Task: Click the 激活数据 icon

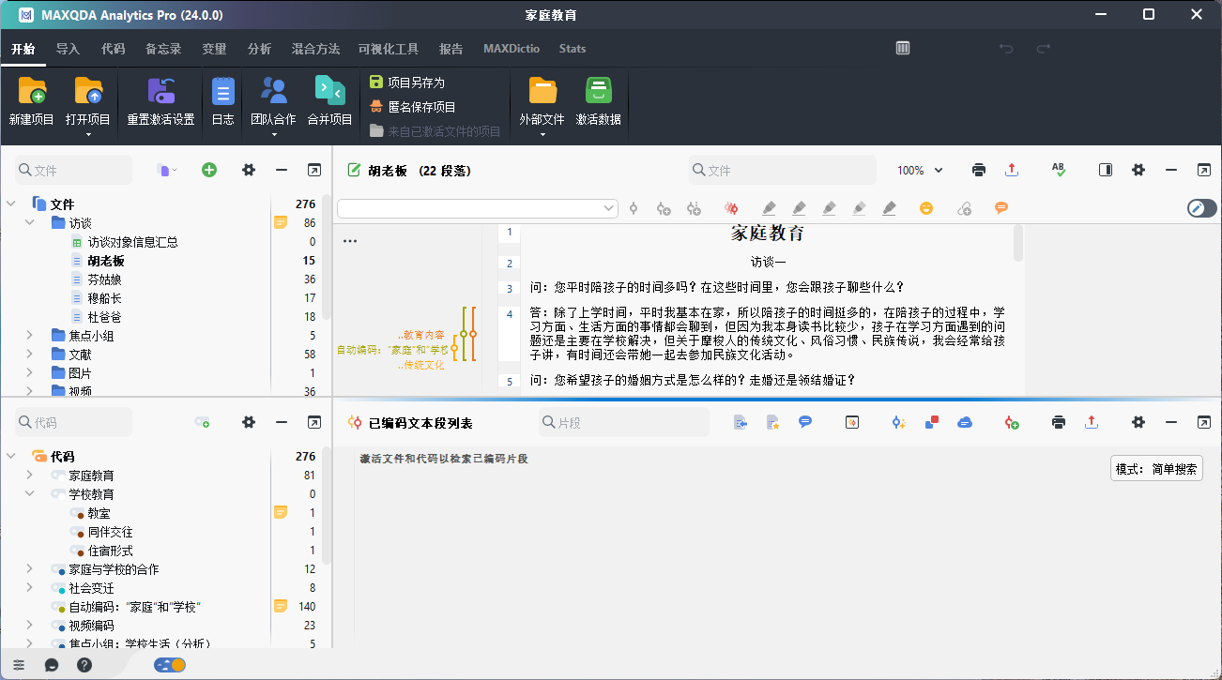Action: coord(599,90)
